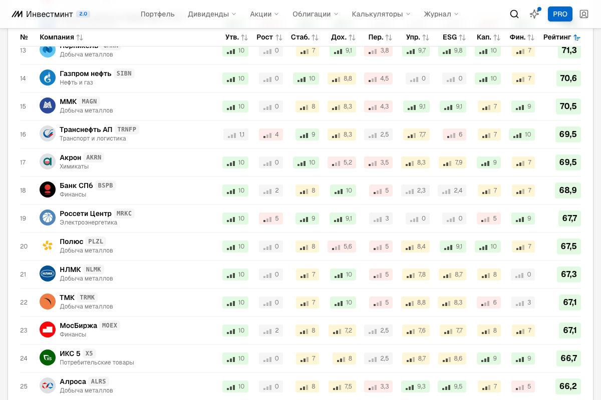The width and height of the screenshot is (601, 400).
Task: Click the TRMK ticker badge
Action: (x=87, y=297)
